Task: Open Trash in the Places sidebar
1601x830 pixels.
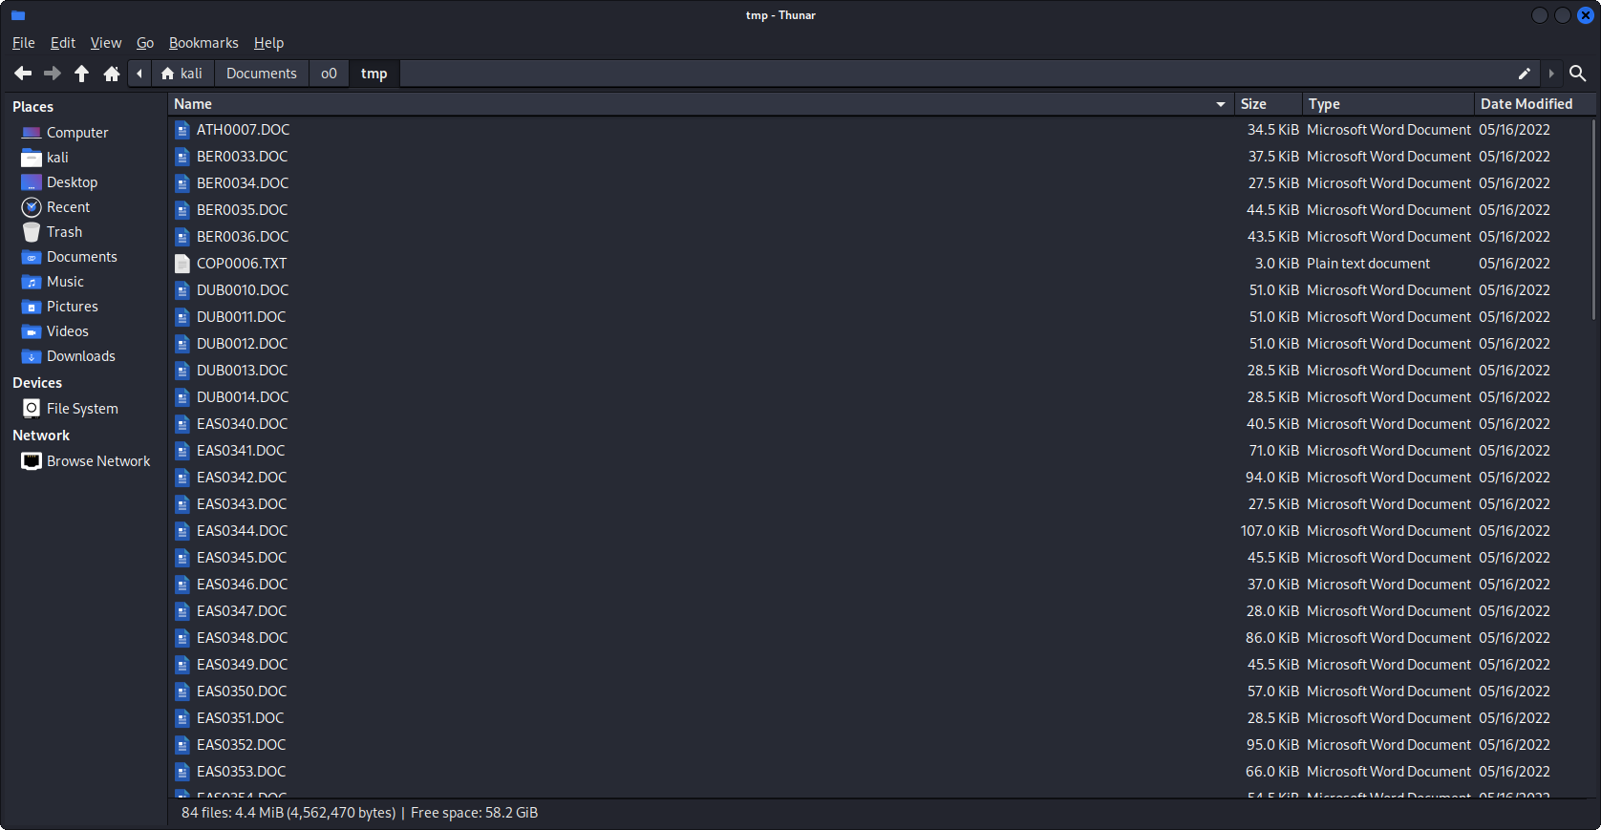Action: click(64, 232)
